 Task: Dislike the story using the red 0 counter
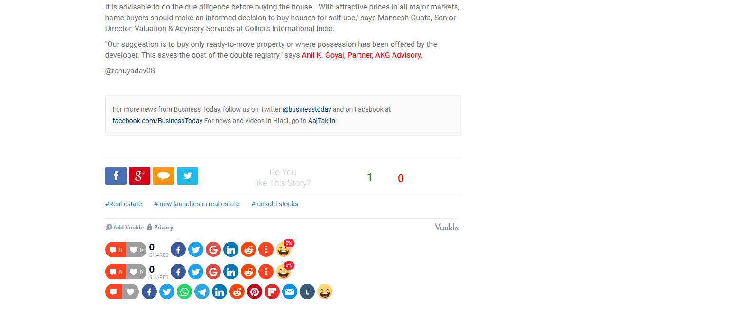[401, 178]
